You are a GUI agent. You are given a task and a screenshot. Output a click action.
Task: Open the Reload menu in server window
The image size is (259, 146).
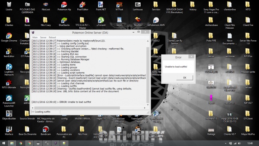pyautogui.click(x=52, y=37)
